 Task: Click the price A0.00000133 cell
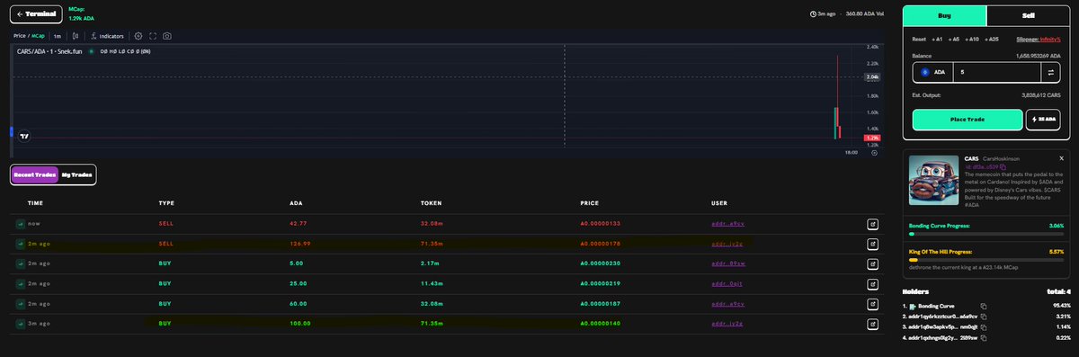601,223
